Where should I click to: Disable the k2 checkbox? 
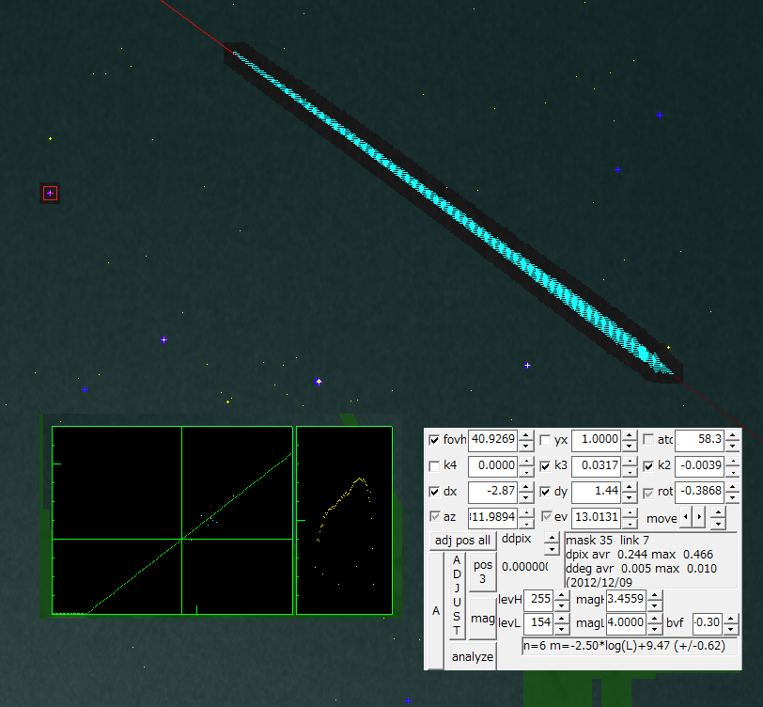(x=648, y=465)
